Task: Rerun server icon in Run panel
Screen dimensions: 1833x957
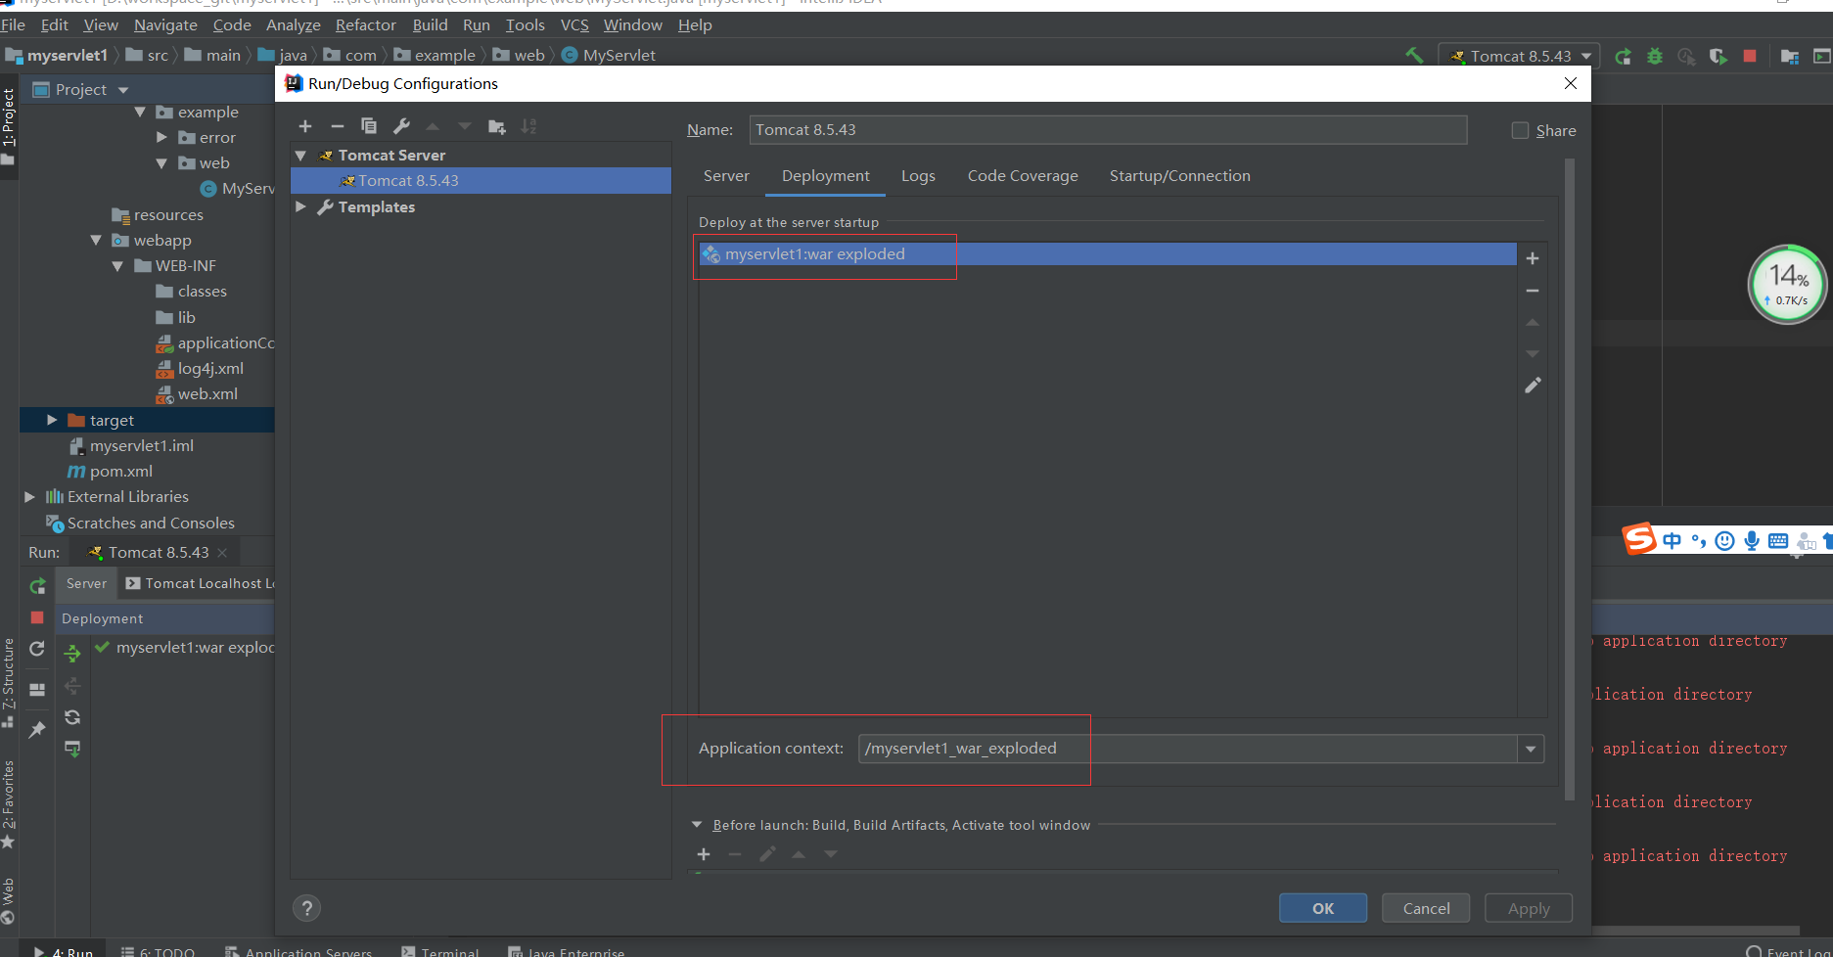Action: click(x=37, y=586)
